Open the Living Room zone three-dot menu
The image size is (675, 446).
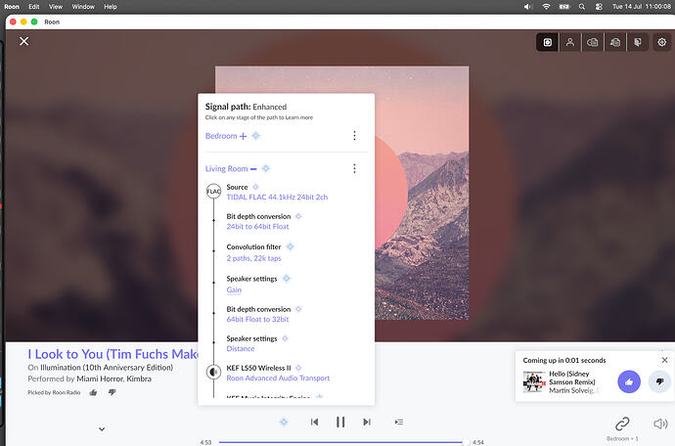tap(354, 168)
